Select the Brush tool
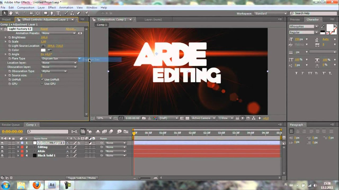 [x=66, y=13]
